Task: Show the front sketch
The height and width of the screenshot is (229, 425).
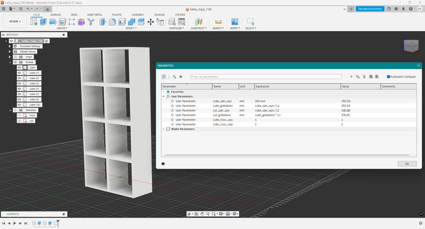Action: point(19,115)
